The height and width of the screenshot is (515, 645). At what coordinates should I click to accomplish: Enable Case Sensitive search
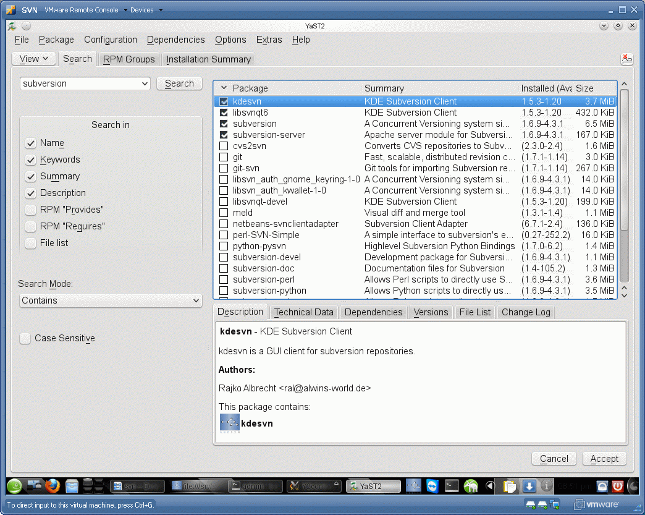click(25, 338)
